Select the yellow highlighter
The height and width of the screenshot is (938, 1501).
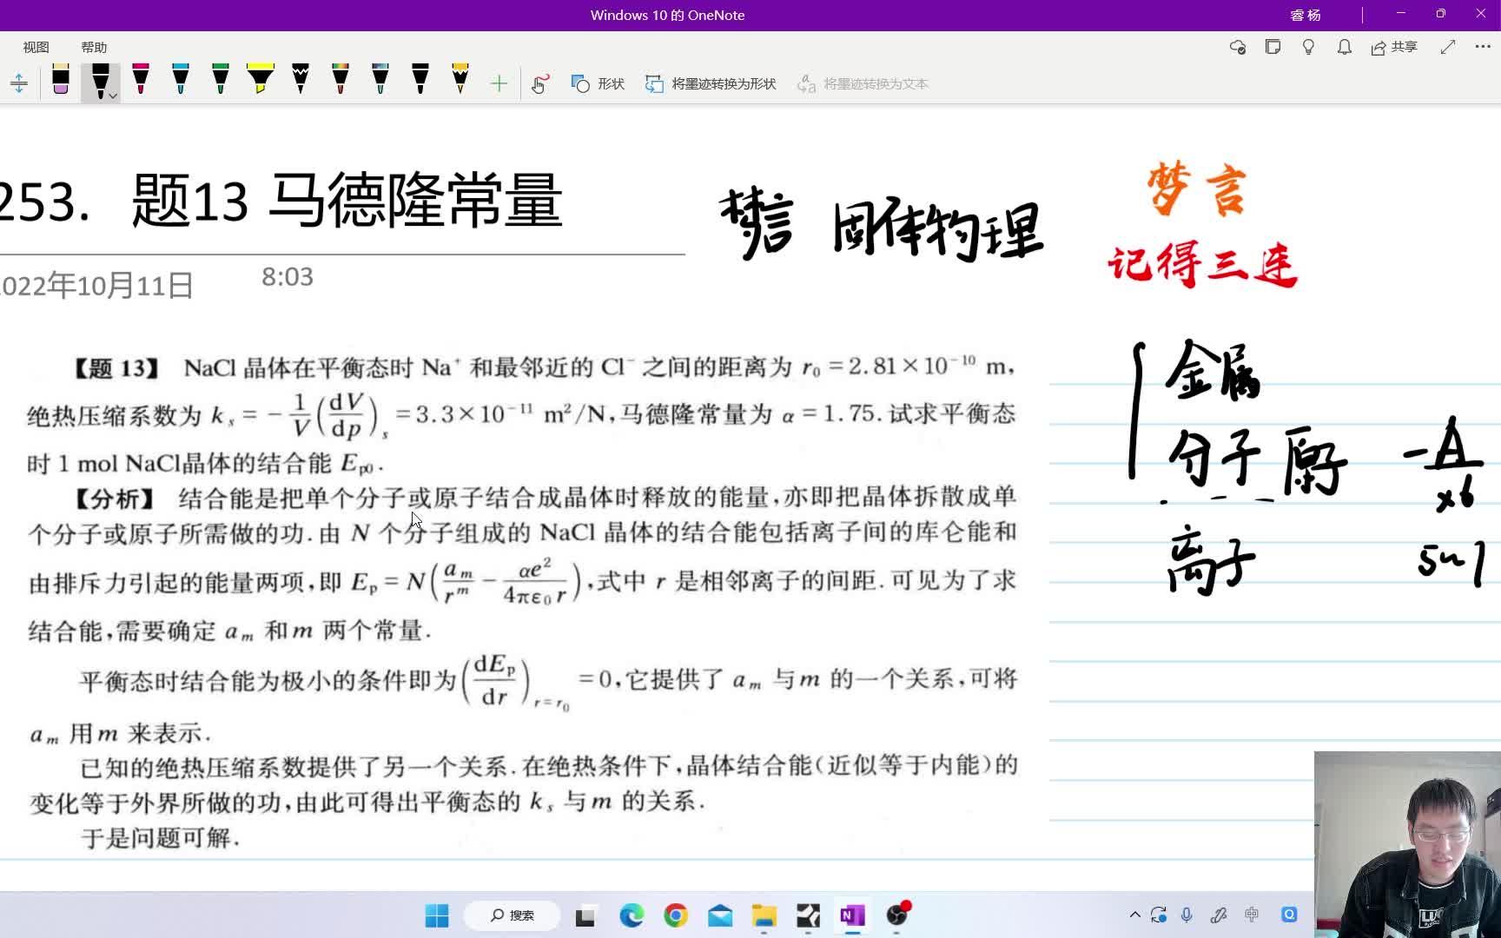point(261,80)
